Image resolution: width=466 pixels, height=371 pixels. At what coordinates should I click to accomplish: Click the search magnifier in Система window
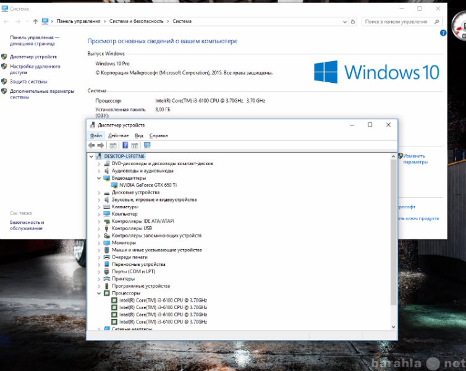(x=436, y=22)
